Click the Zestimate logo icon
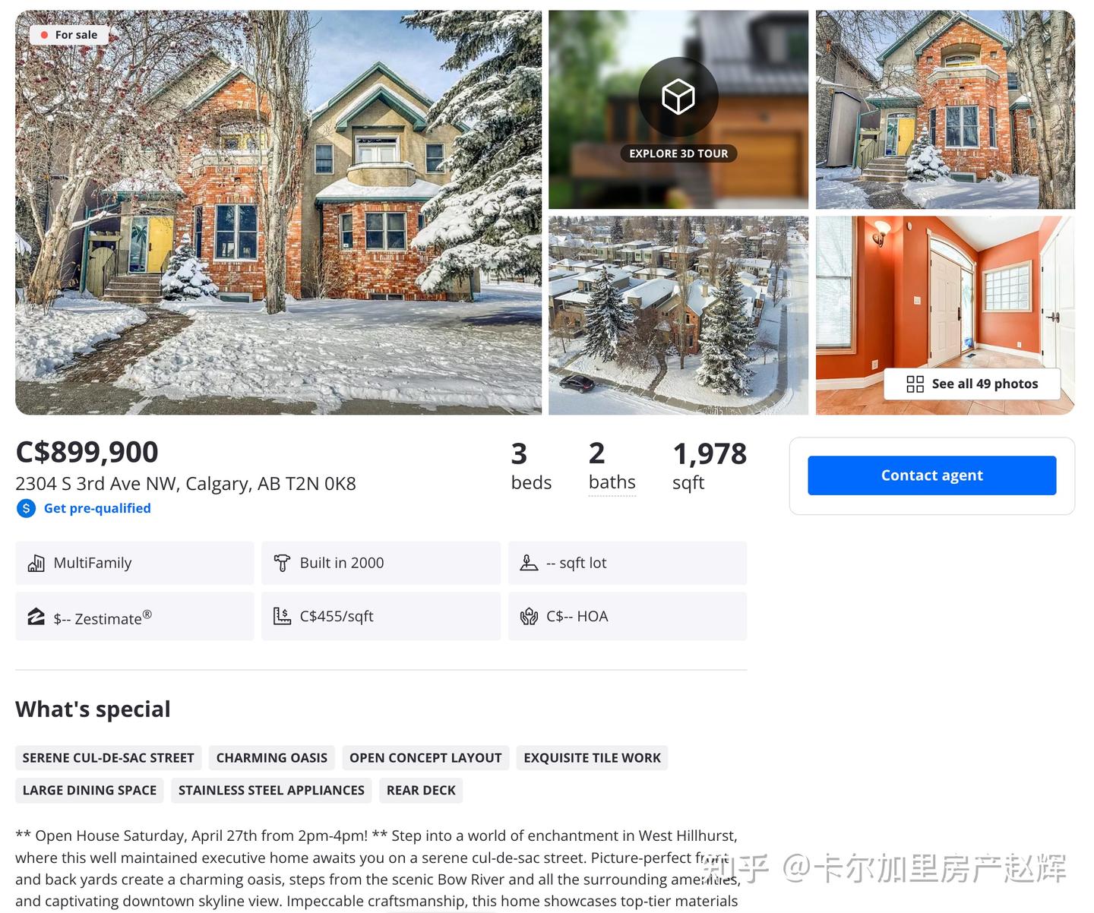The height and width of the screenshot is (913, 1094). (x=36, y=616)
